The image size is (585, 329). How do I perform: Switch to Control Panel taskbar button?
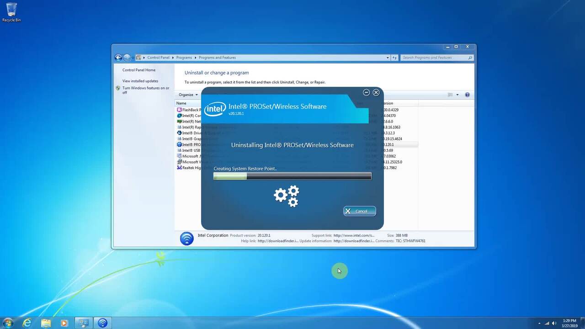(x=84, y=323)
